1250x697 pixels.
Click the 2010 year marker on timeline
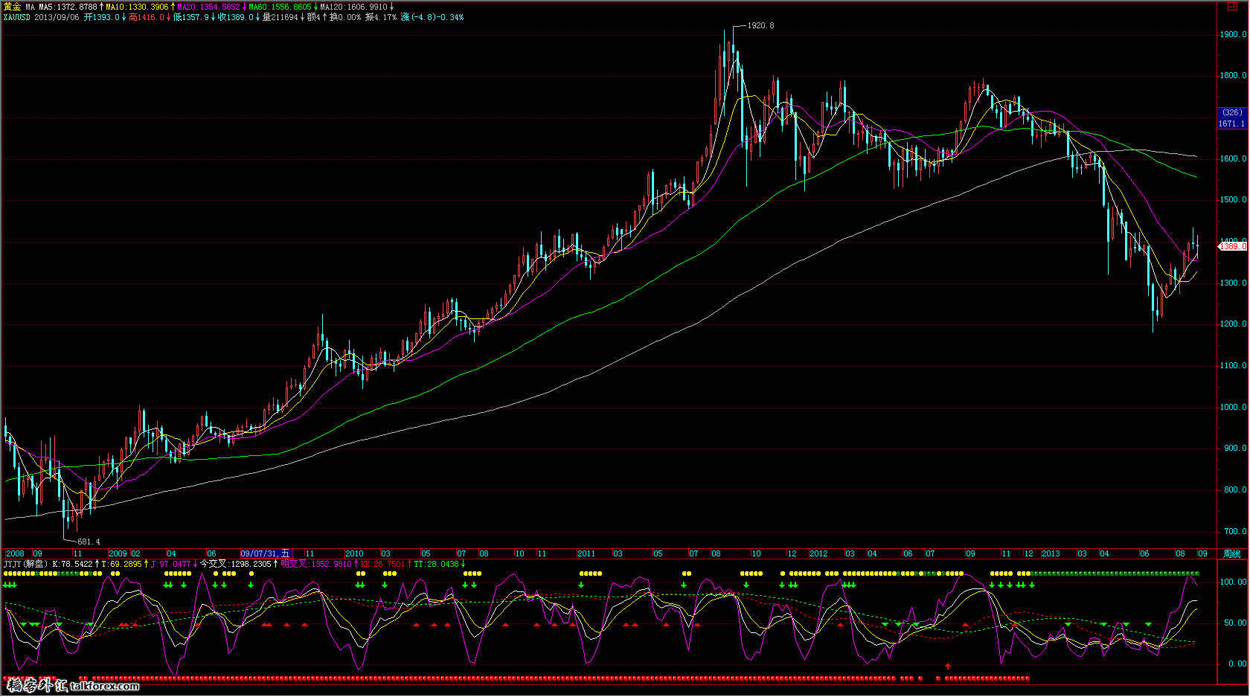[354, 553]
